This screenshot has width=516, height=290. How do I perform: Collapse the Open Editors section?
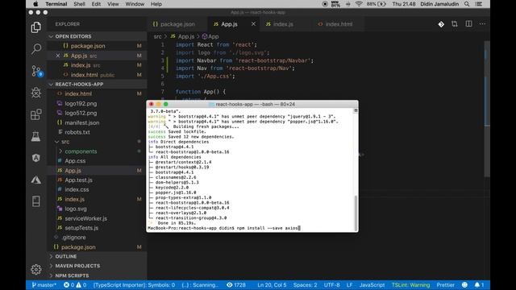pos(97,36)
